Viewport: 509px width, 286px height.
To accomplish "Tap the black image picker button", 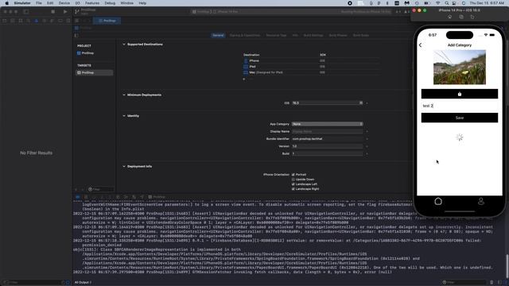I will point(460,94).
